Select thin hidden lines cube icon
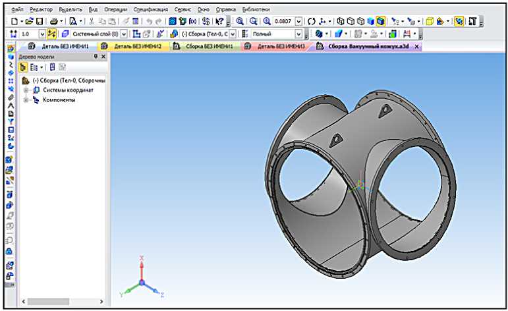This screenshot has width=508, height=311. click(360, 21)
